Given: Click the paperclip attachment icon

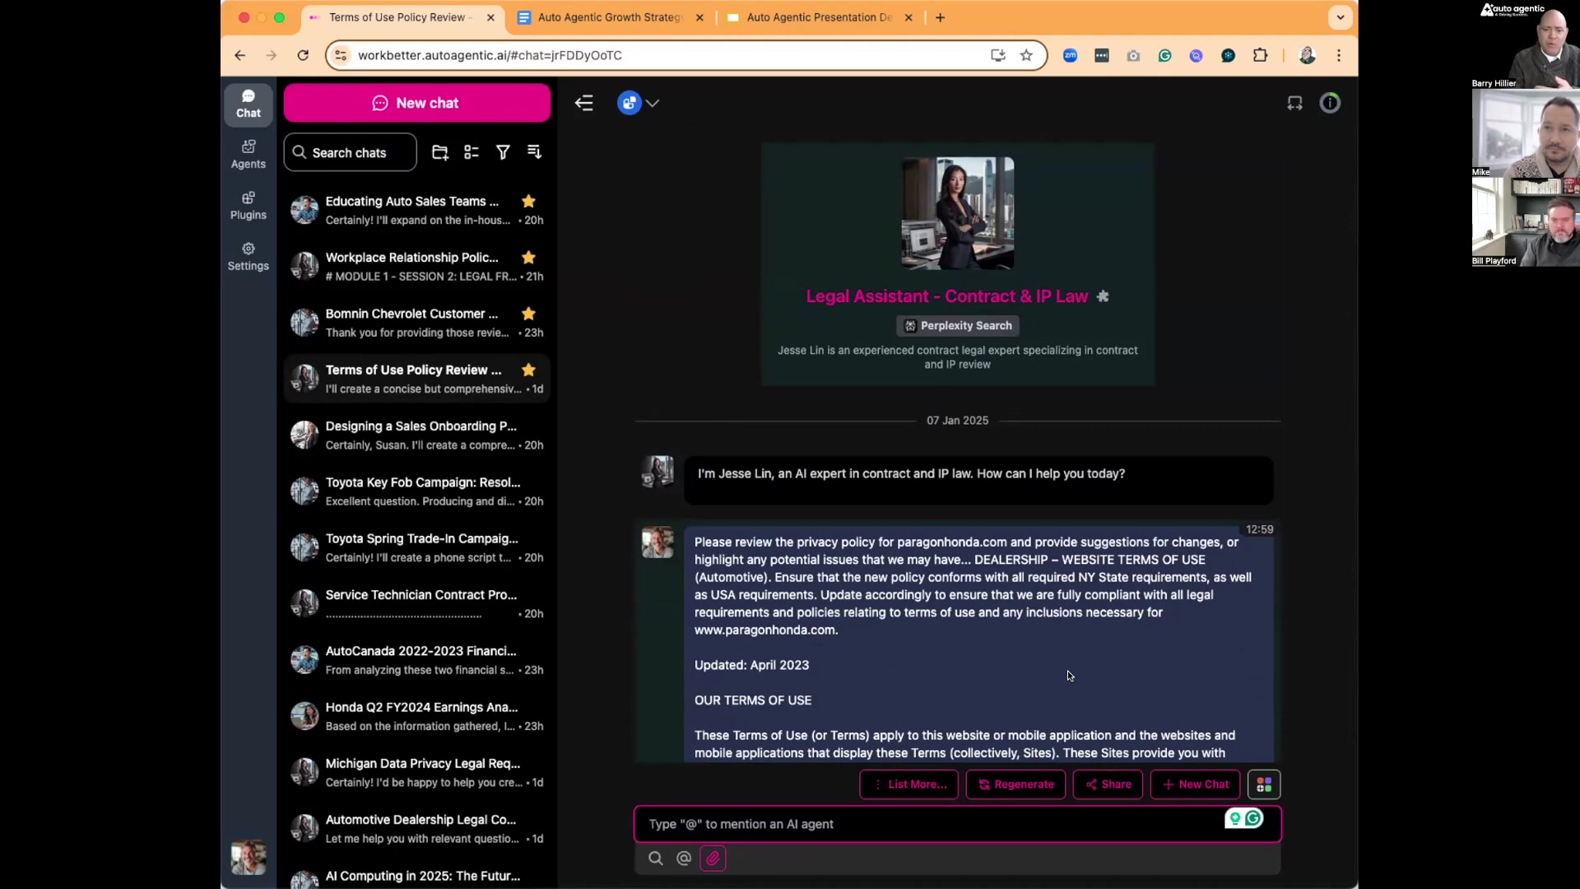Looking at the screenshot, I should [713, 859].
